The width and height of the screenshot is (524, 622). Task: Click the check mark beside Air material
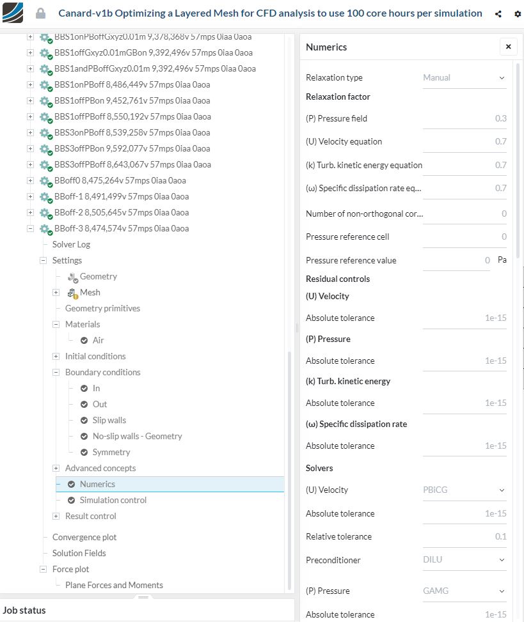point(84,341)
